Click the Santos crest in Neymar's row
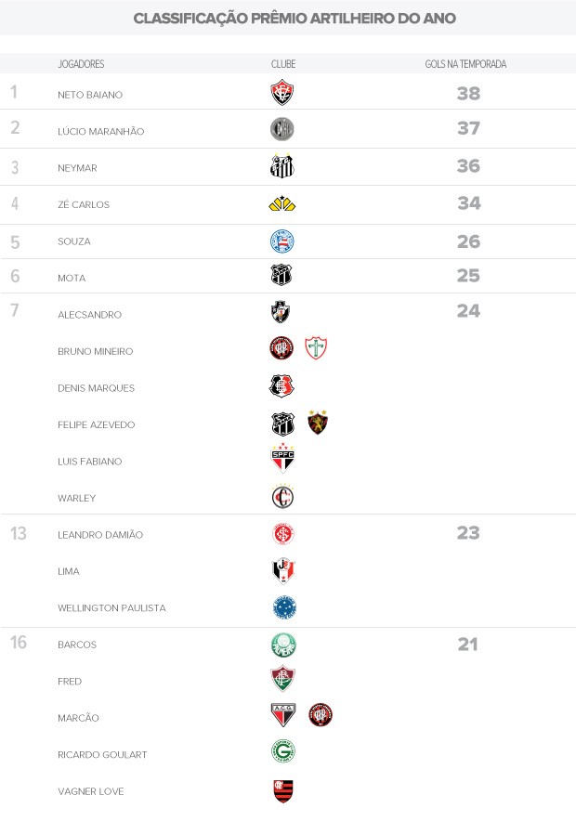 281,166
